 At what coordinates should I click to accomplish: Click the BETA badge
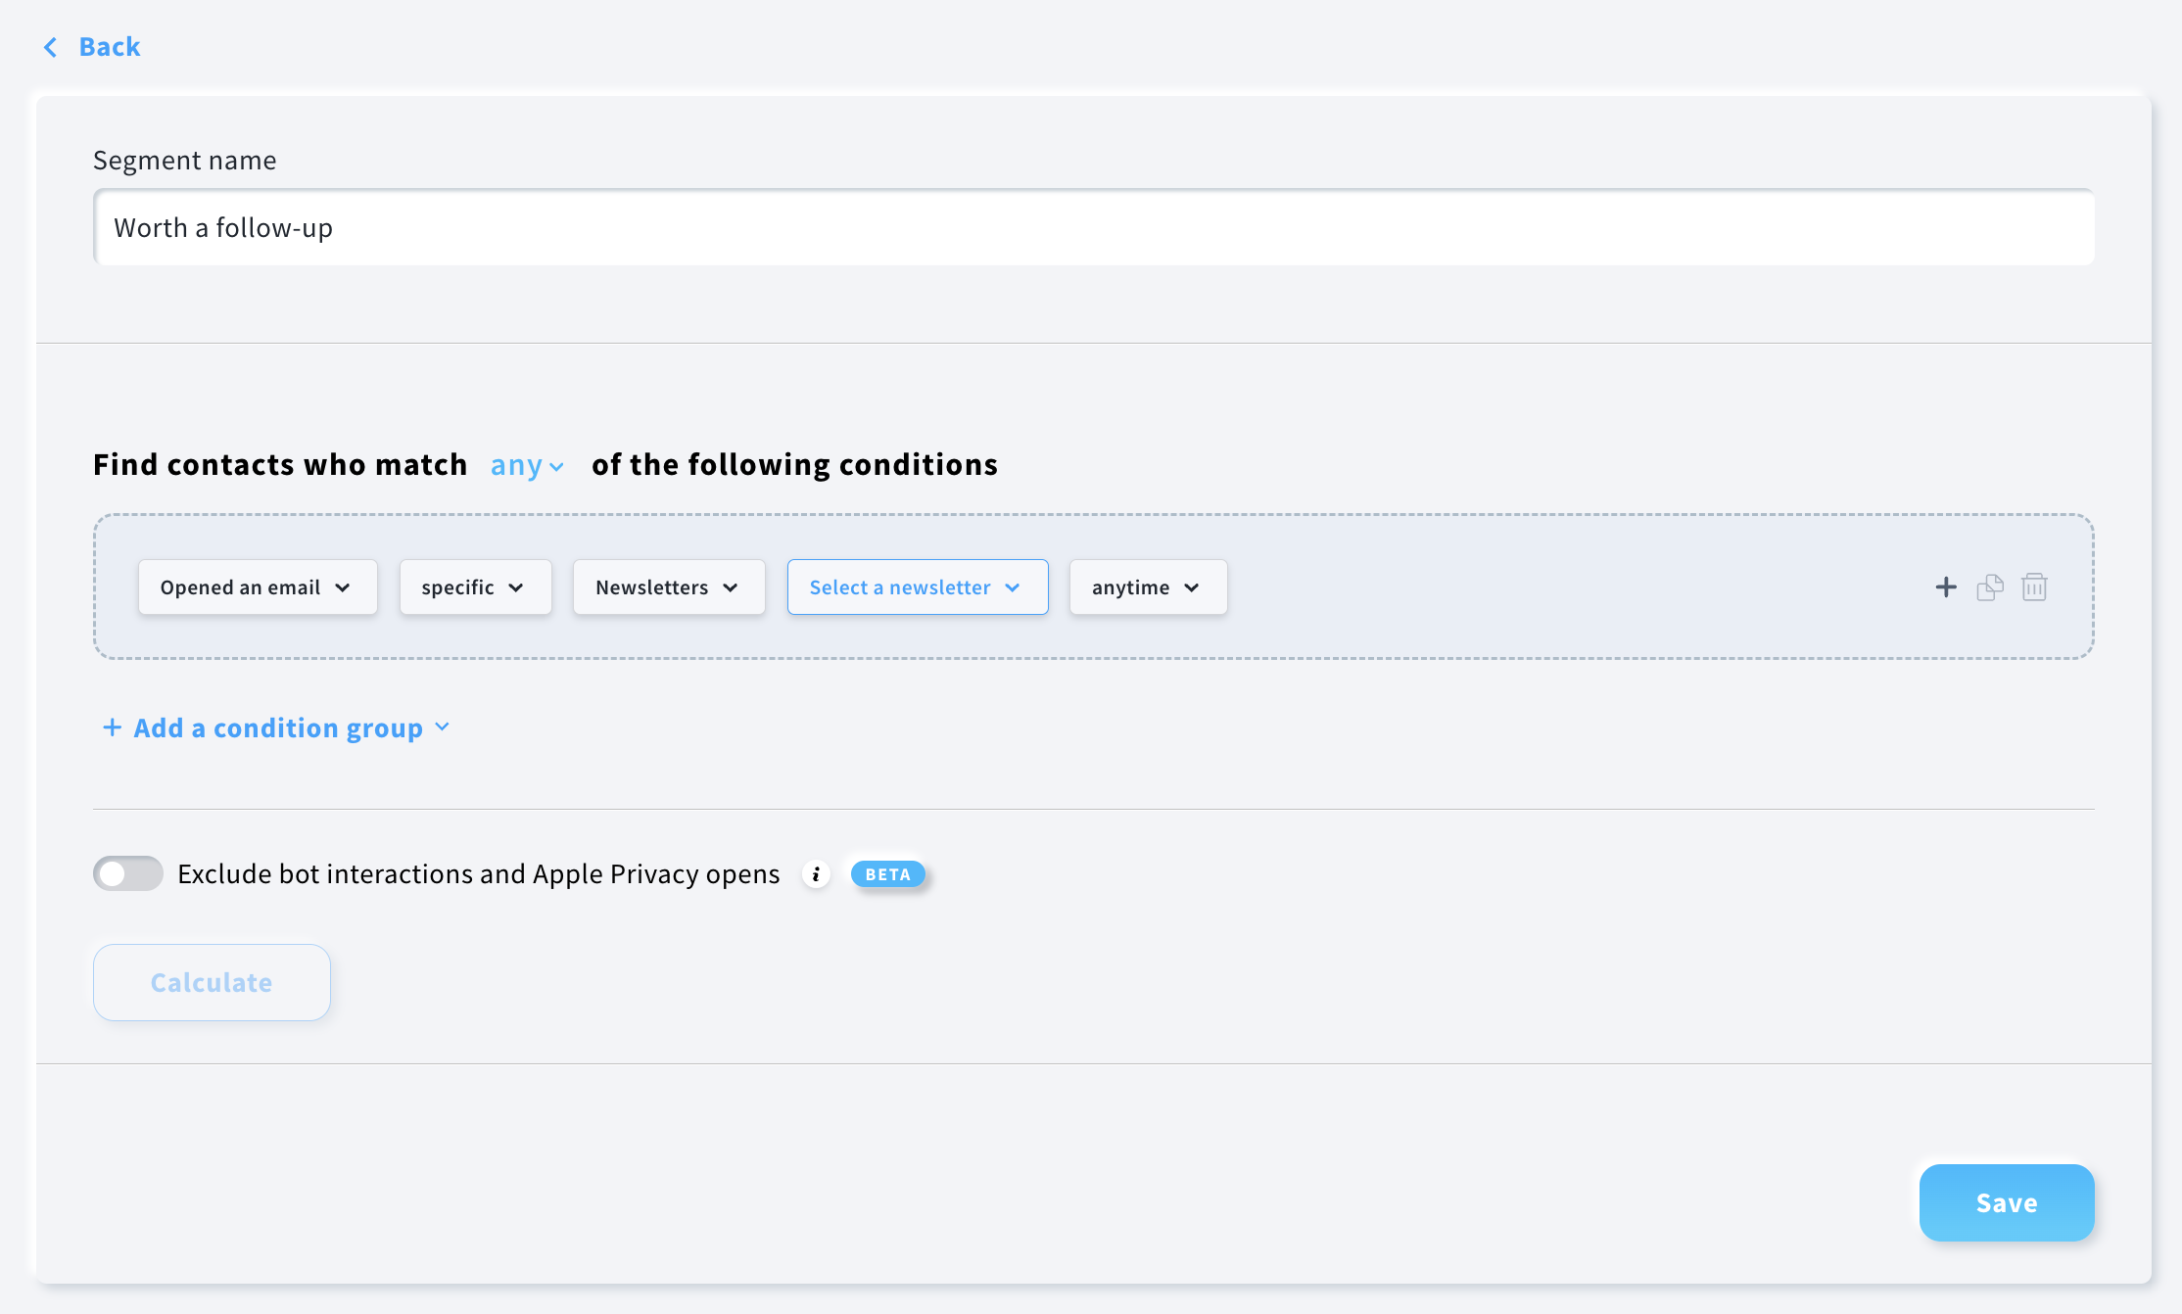tap(887, 873)
